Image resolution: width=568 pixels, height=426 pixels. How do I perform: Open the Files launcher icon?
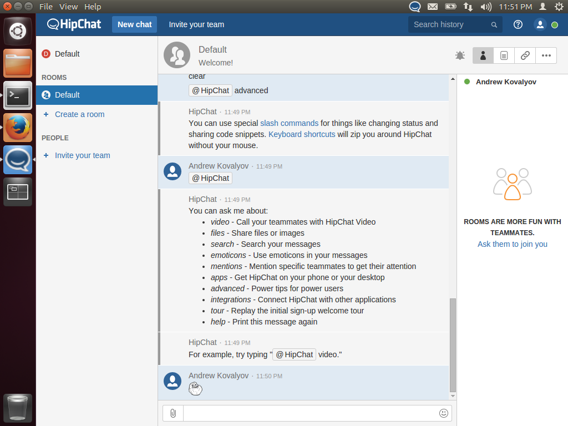pyautogui.click(x=18, y=63)
